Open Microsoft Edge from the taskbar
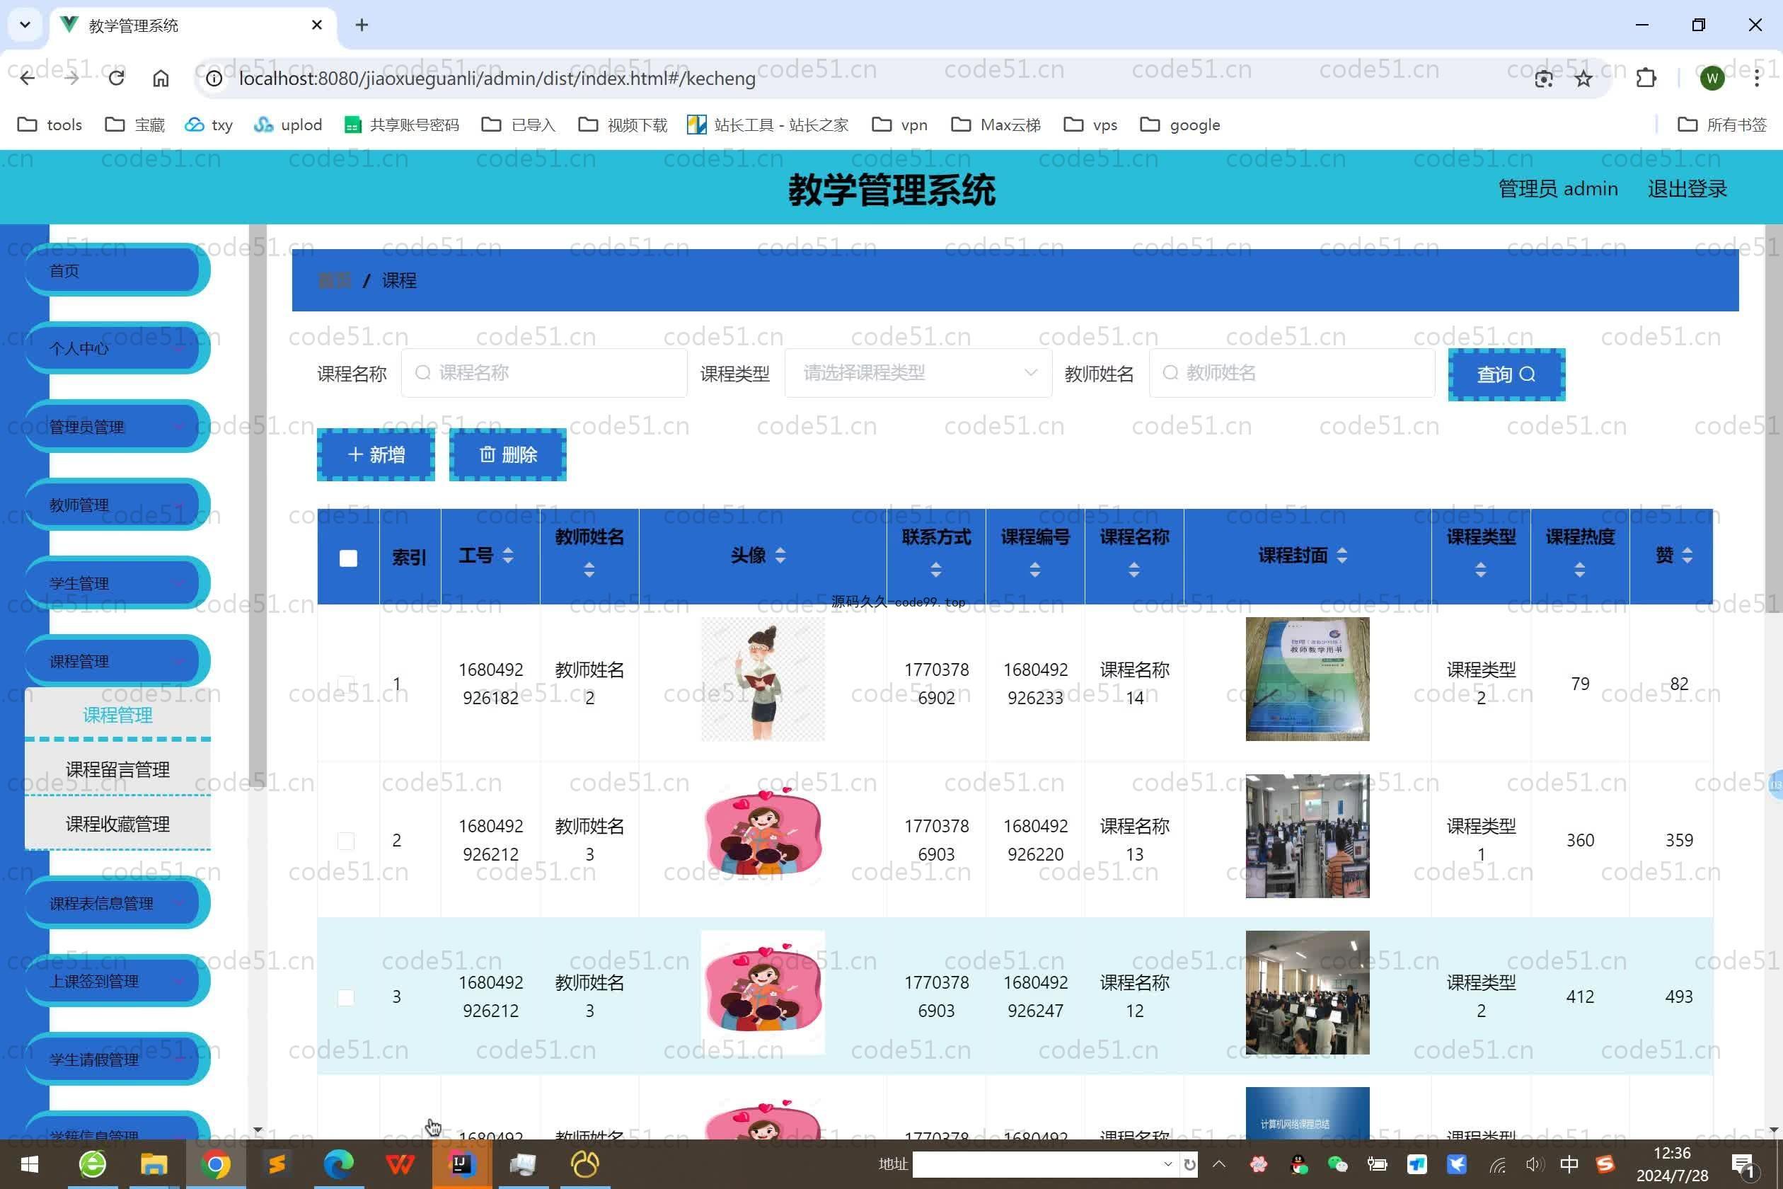This screenshot has height=1189, width=1783. pyautogui.click(x=339, y=1164)
